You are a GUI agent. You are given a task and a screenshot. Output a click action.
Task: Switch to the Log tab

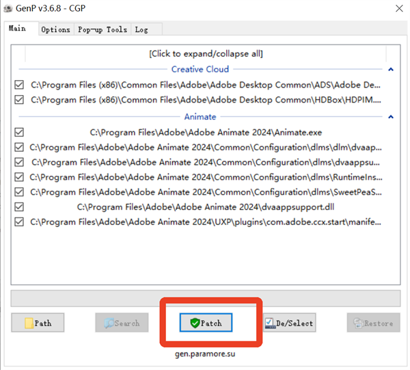tap(146, 29)
